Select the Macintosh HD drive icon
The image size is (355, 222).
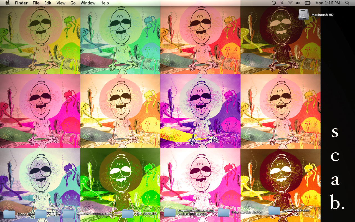point(304,14)
